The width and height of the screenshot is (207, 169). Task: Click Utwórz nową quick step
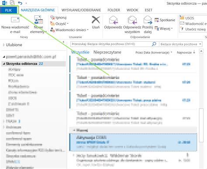coord(193,29)
